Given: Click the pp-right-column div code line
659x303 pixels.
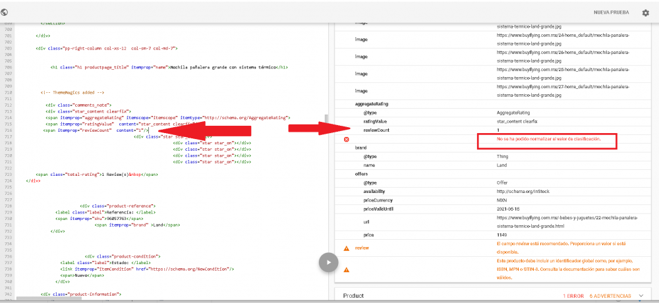Looking at the screenshot, I should (107, 48).
